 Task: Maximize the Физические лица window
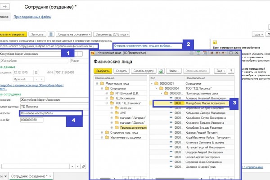[x=231, y=53]
